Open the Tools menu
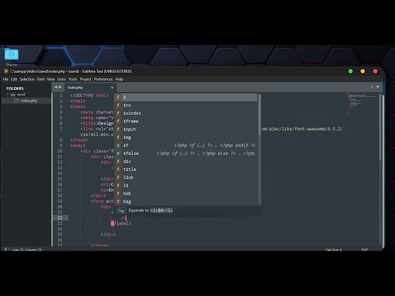The height and width of the screenshot is (296, 395). coord(73,80)
